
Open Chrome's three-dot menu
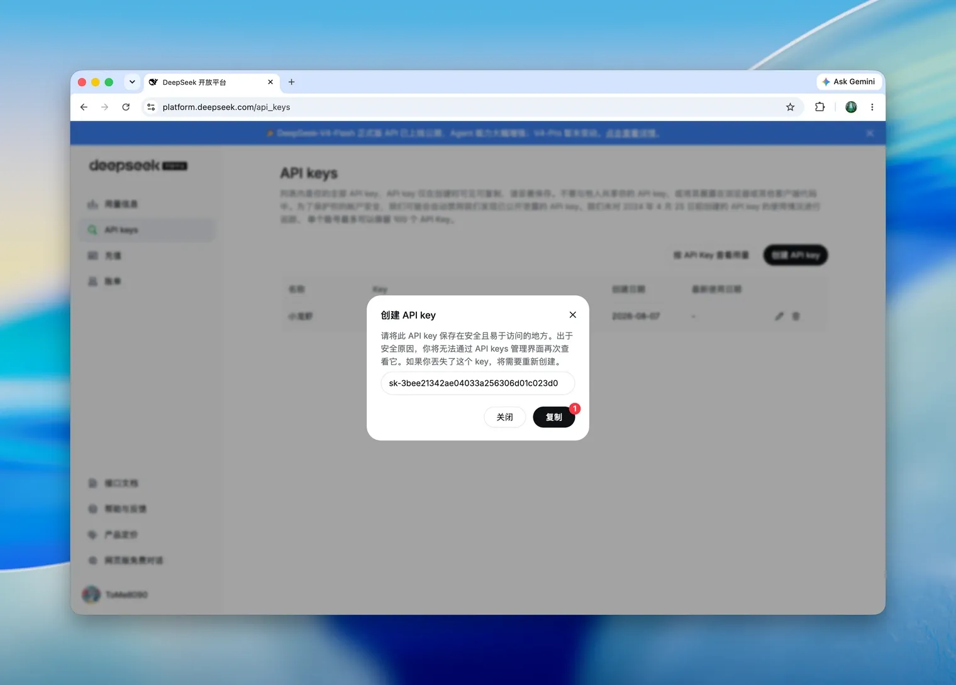click(x=872, y=107)
